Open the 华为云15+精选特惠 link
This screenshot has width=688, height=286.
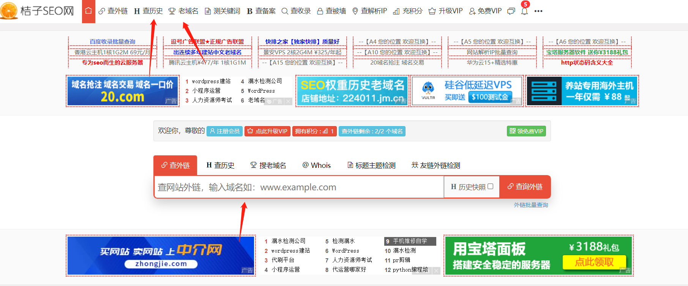coord(492,62)
